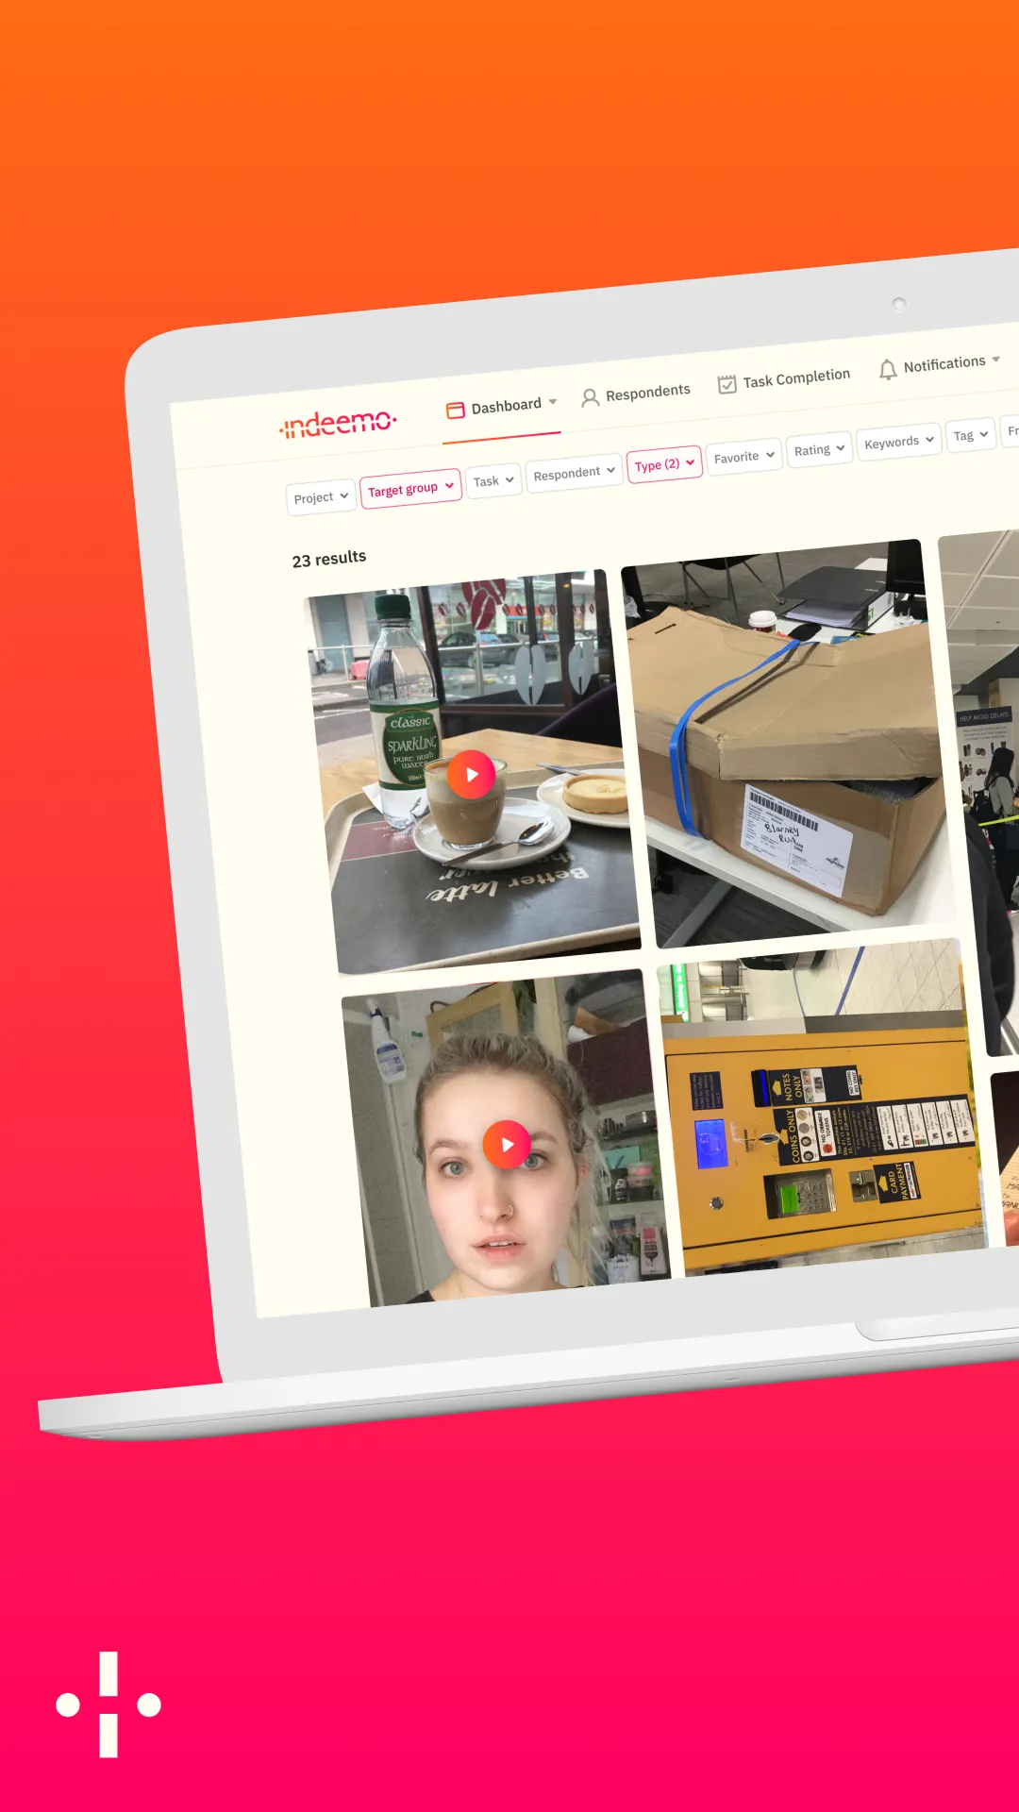Click the Dashboard window icon

click(x=456, y=411)
